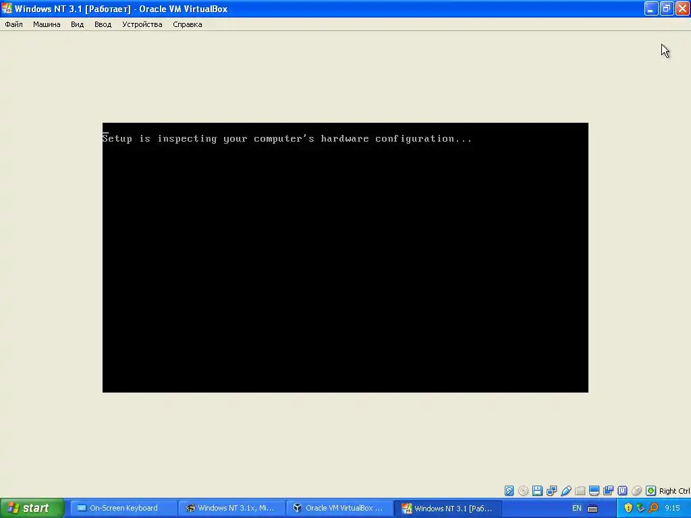Click the floppy disk status icon

[x=537, y=491]
